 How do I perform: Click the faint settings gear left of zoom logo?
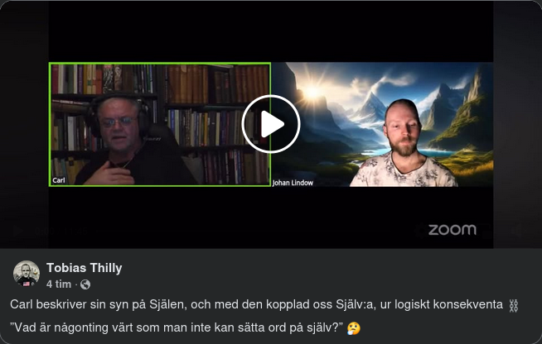tap(419, 232)
